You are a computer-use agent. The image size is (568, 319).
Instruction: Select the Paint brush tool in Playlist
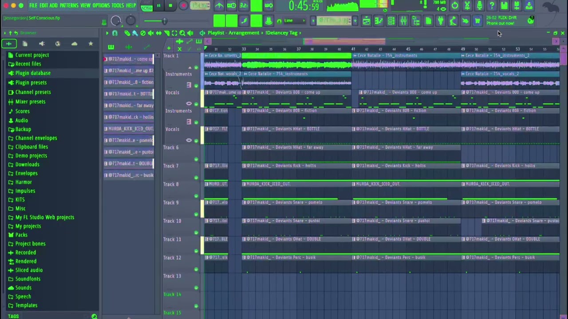[x=135, y=33]
